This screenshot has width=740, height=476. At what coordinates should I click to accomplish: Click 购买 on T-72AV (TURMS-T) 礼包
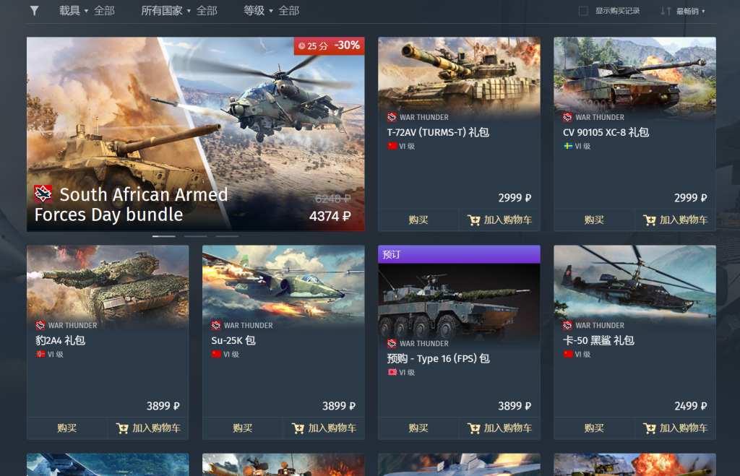tap(418, 220)
